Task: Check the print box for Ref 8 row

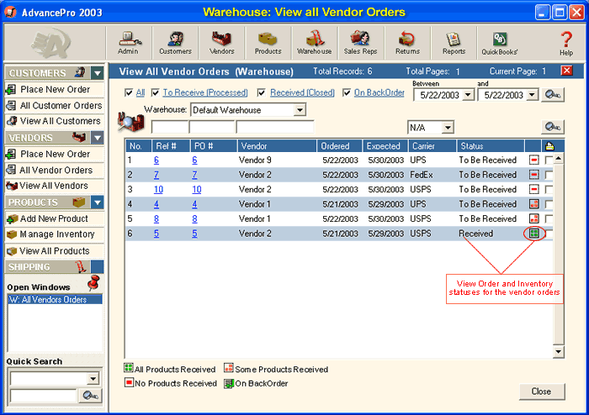Action: [549, 218]
